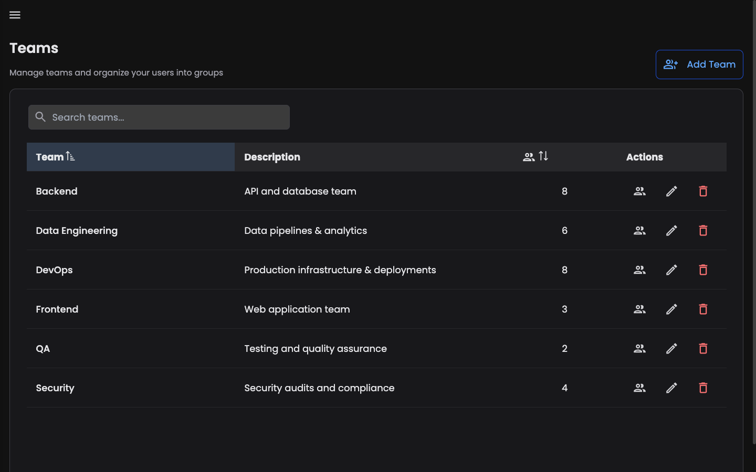756x472 pixels.
Task: Toggle the Team column sort order
Action: (x=55, y=157)
